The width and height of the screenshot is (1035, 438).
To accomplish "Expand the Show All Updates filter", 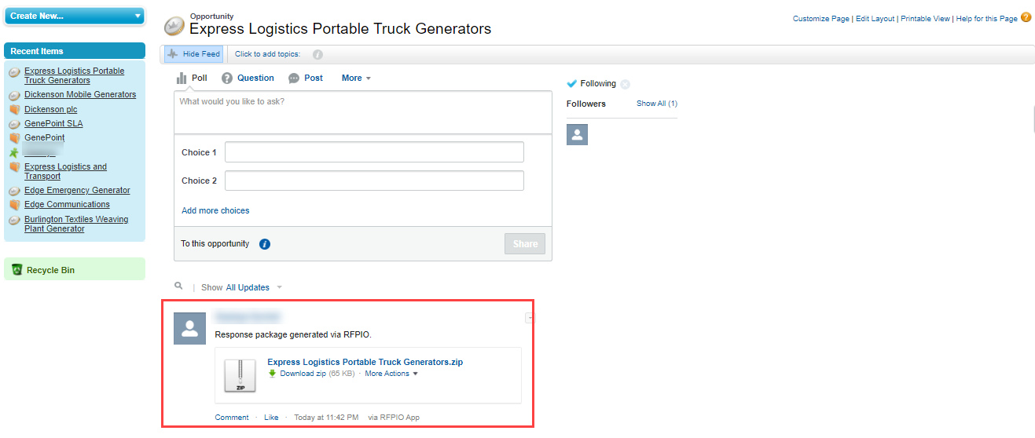I will [x=254, y=287].
